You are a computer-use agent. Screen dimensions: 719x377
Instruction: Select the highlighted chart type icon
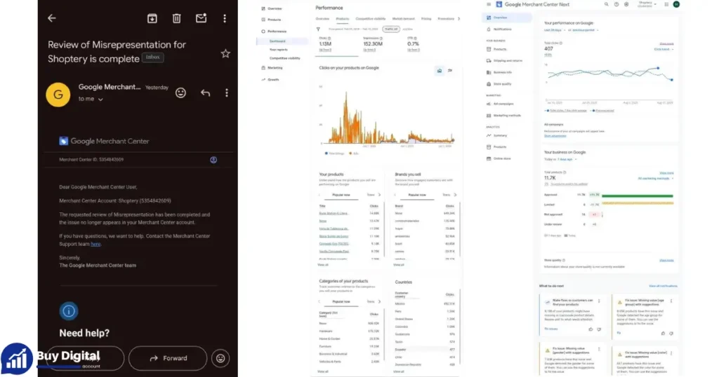click(440, 71)
